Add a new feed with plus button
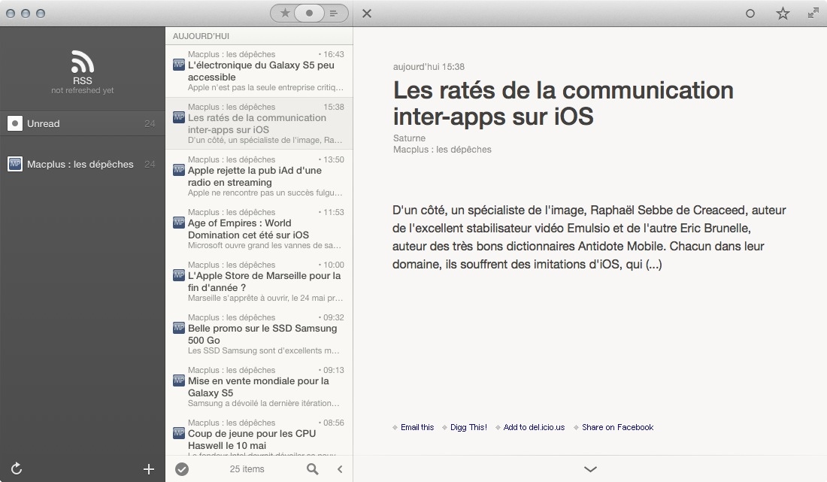This screenshot has width=827, height=482. click(149, 468)
